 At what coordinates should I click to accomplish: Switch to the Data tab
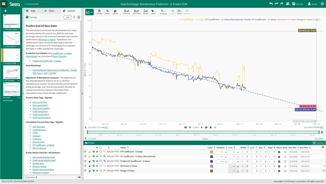click(31, 11)
